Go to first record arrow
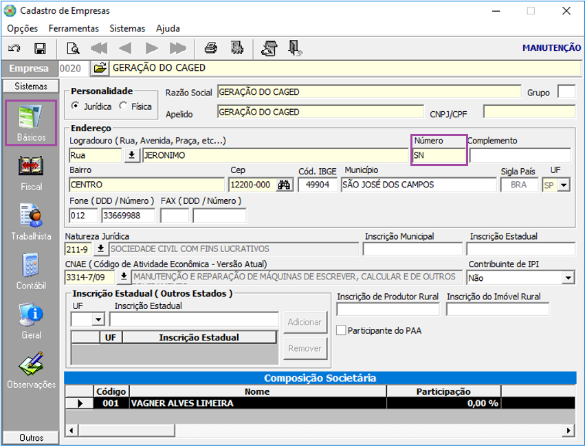 [x=99, y=49]
